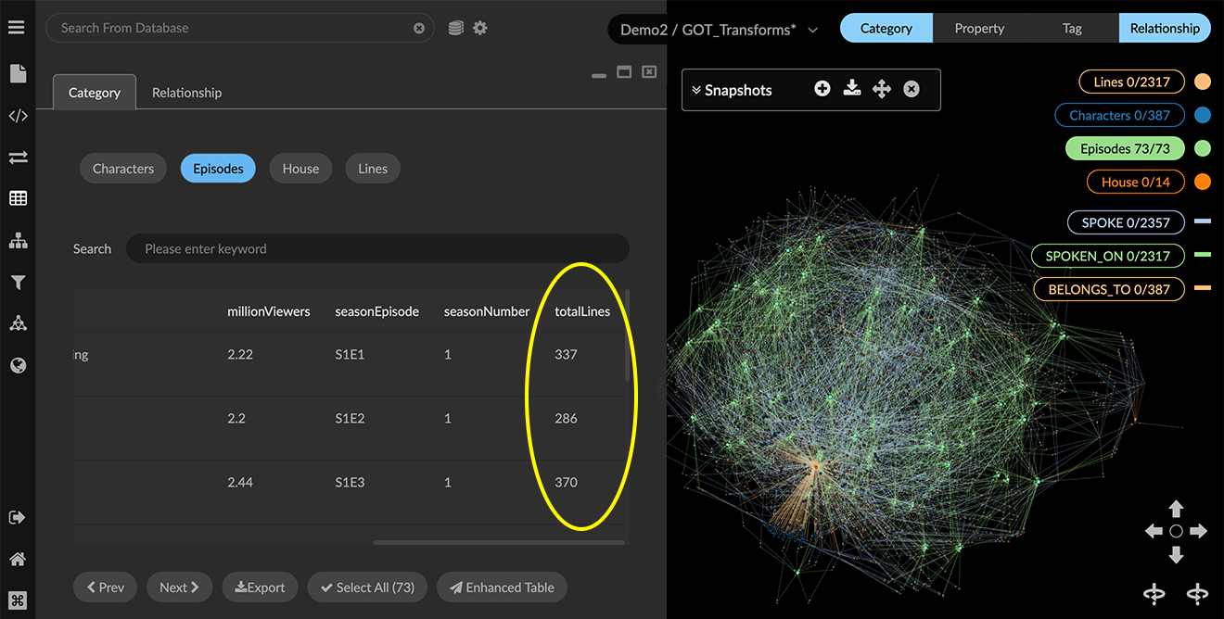Select the Property tab in the top bar
Image resolution: width=1224 pixels, height=619 pixels.
pyautogui.click(x=979, y=28)
